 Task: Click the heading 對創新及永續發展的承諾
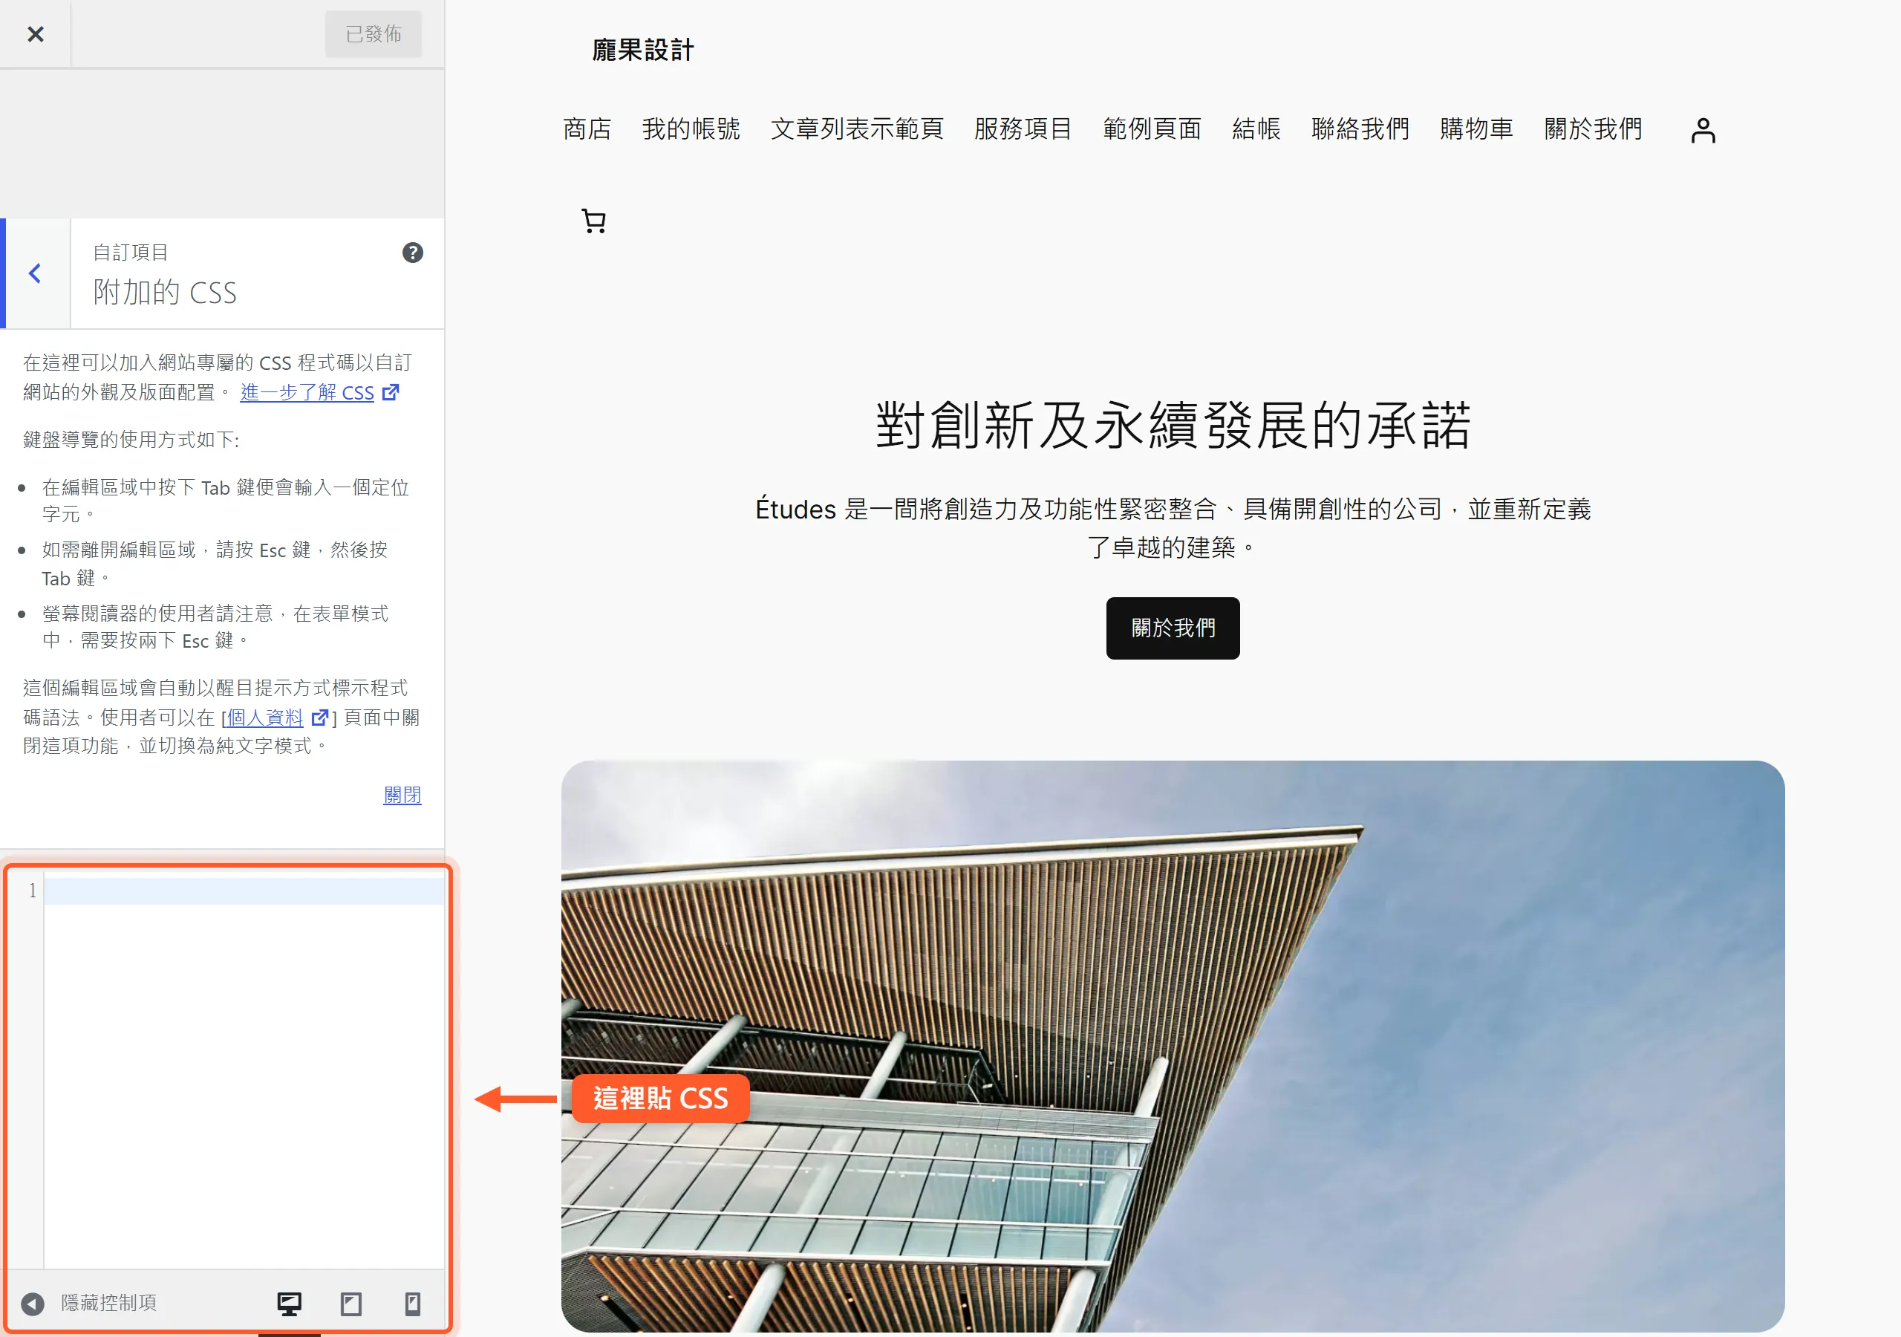[1173, 425]
